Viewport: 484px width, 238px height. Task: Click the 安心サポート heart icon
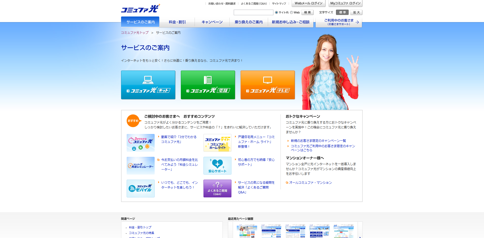217,166
